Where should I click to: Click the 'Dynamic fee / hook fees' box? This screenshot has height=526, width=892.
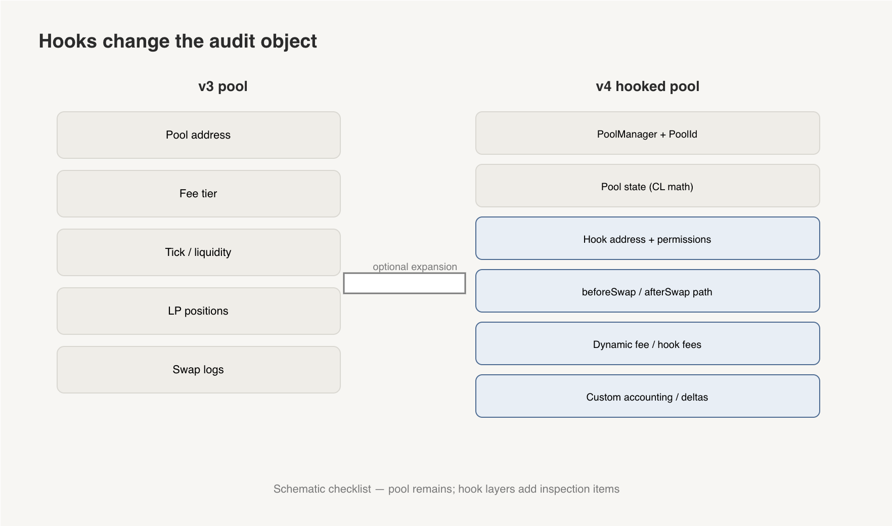648,343
